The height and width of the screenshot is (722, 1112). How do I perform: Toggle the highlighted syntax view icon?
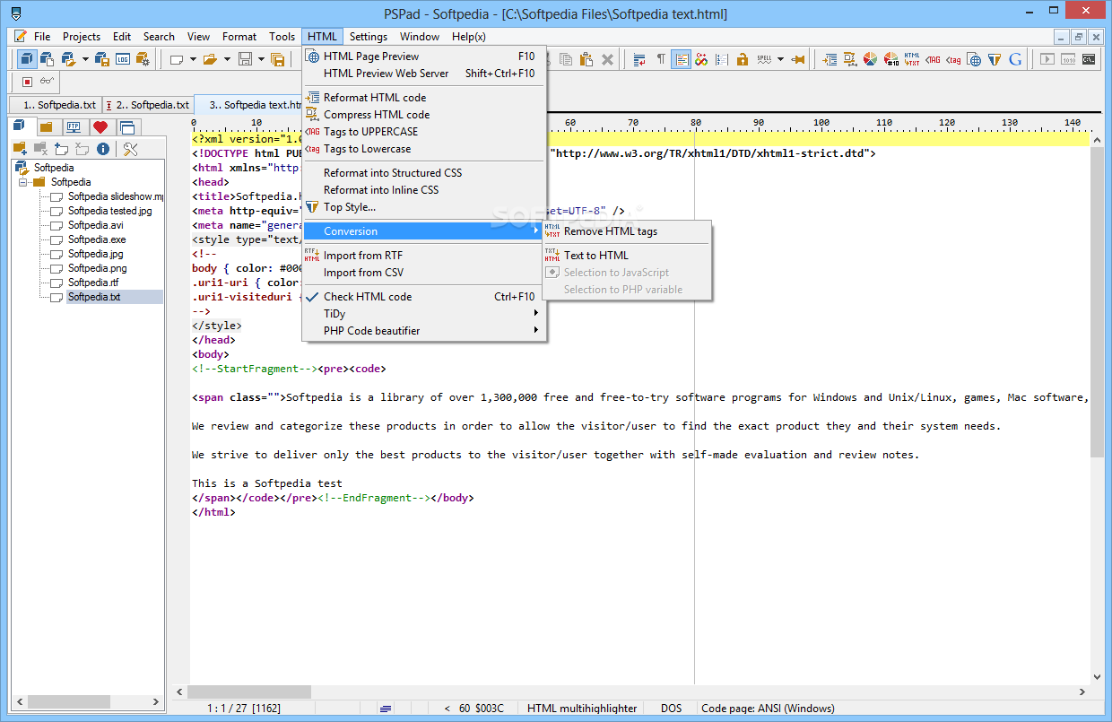tap(682, 59)
